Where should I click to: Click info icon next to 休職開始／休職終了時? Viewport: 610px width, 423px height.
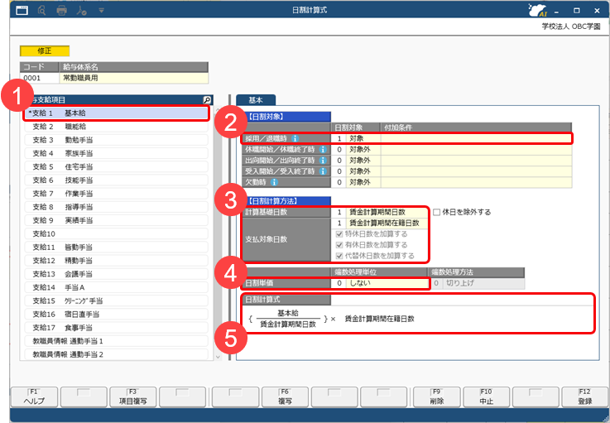(323, 150)
